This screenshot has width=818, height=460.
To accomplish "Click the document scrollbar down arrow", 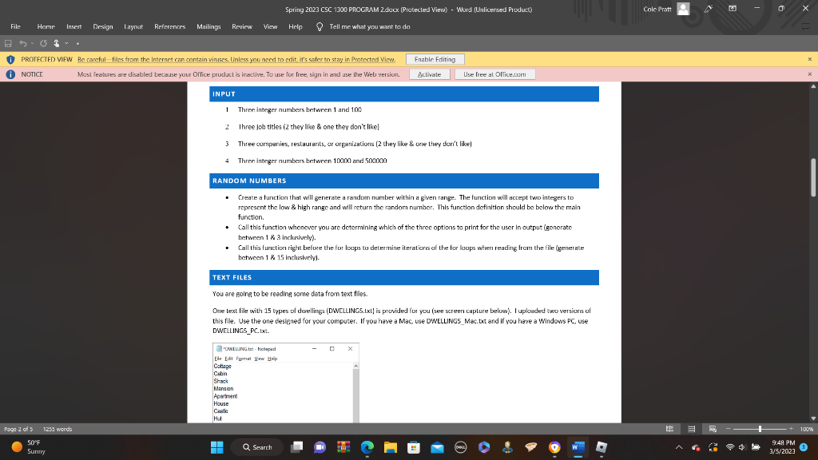I will pos(813,418).
